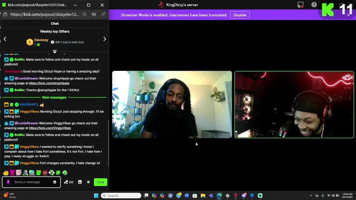Click the zoom out magnifier in address bar
This screenshot has height=200, width=356.
tap(85, 14)
